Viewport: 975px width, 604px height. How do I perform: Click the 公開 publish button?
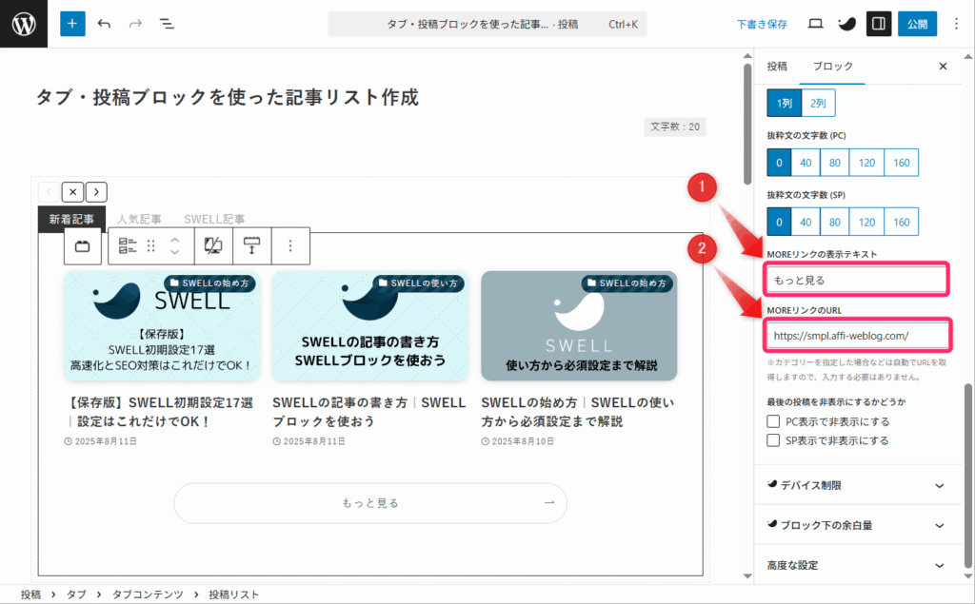(917, 24)
